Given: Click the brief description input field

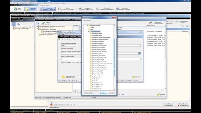Looking at the screenshot, I should (71, 59).
